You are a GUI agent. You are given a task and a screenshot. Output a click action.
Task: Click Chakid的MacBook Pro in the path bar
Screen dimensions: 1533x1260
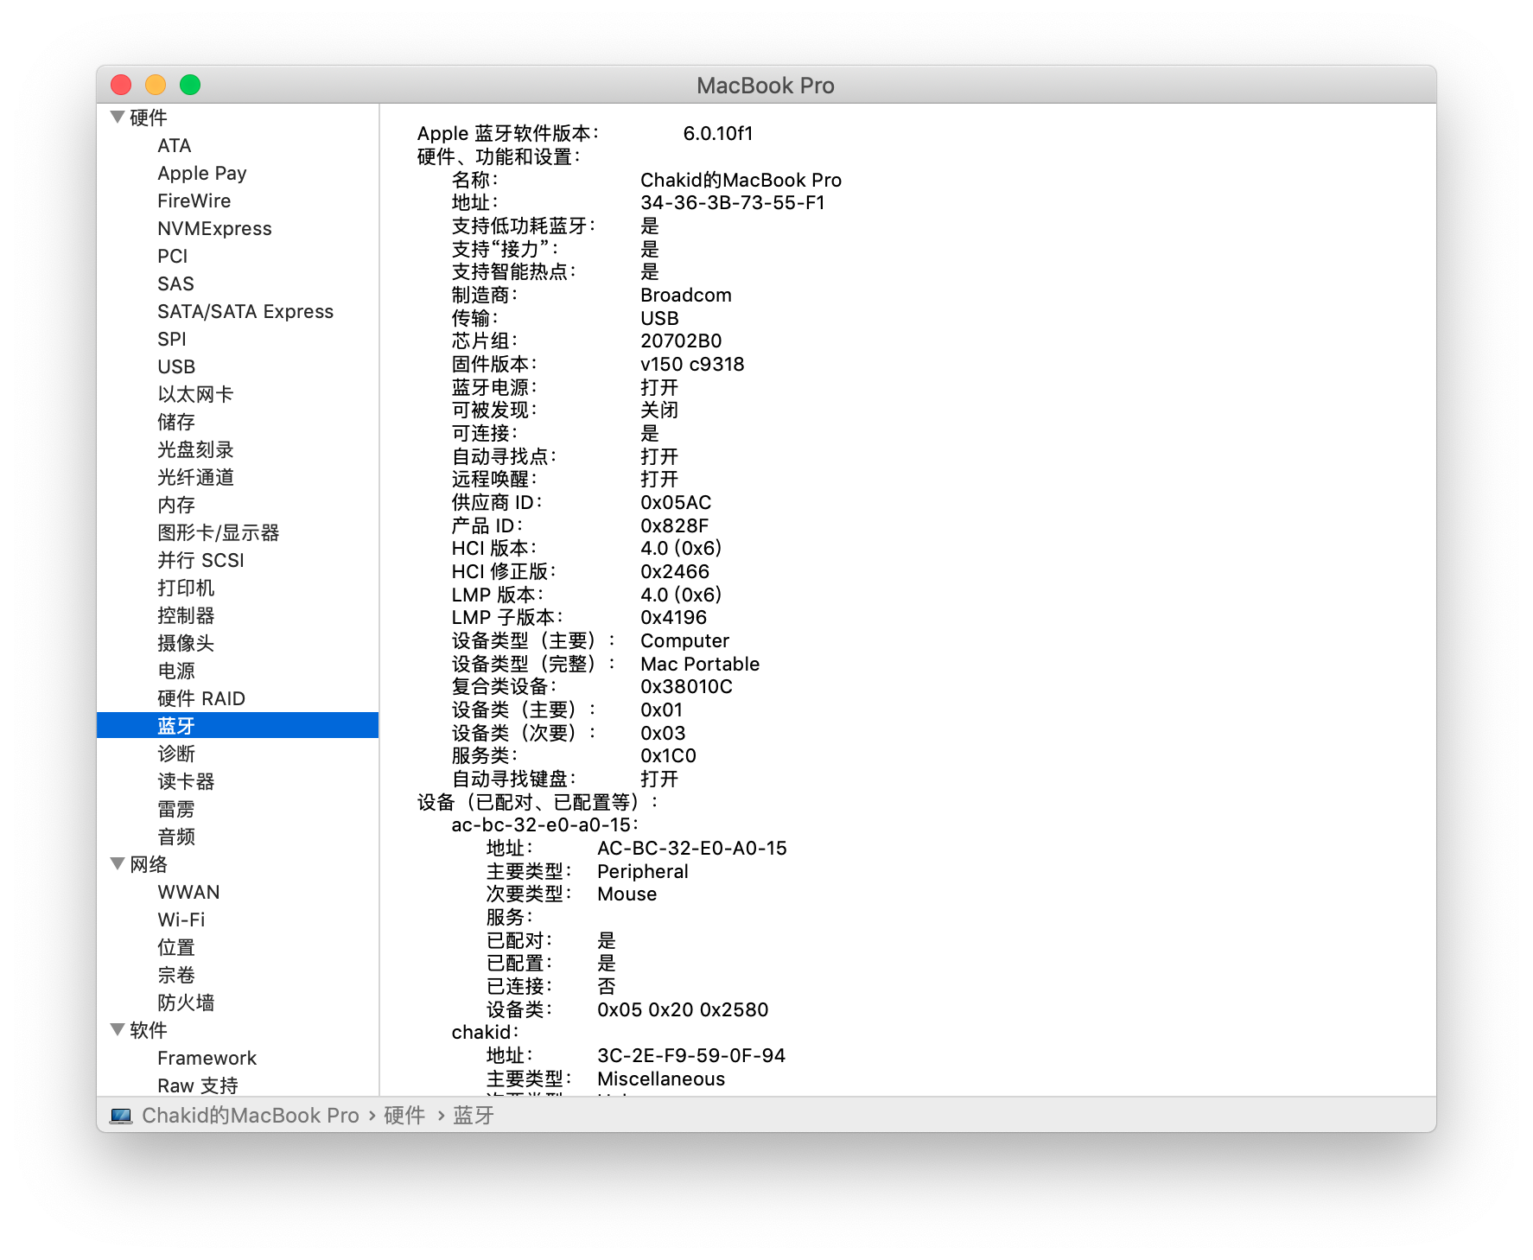pos(251,1116)
